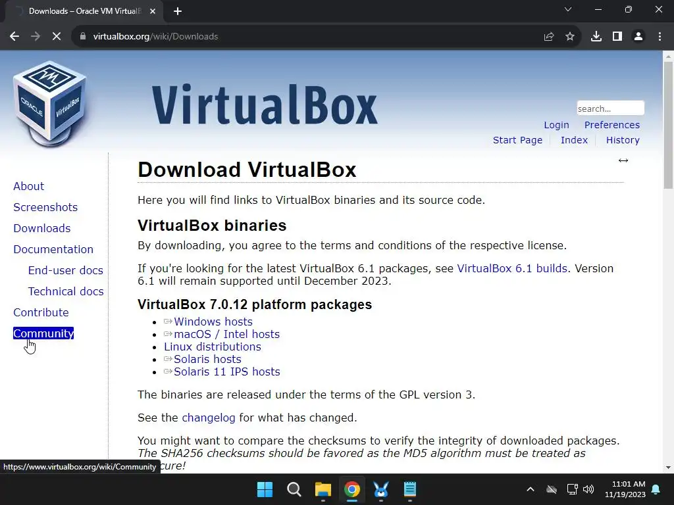Open File Explorer from taskbar

coord(323,489)
